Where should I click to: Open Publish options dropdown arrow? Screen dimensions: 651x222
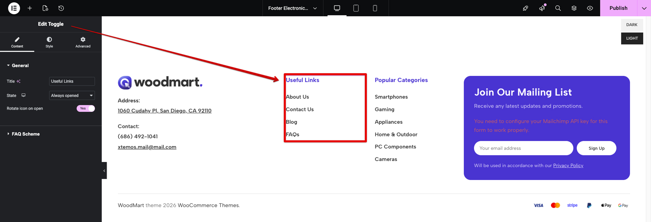click(644, 8)
